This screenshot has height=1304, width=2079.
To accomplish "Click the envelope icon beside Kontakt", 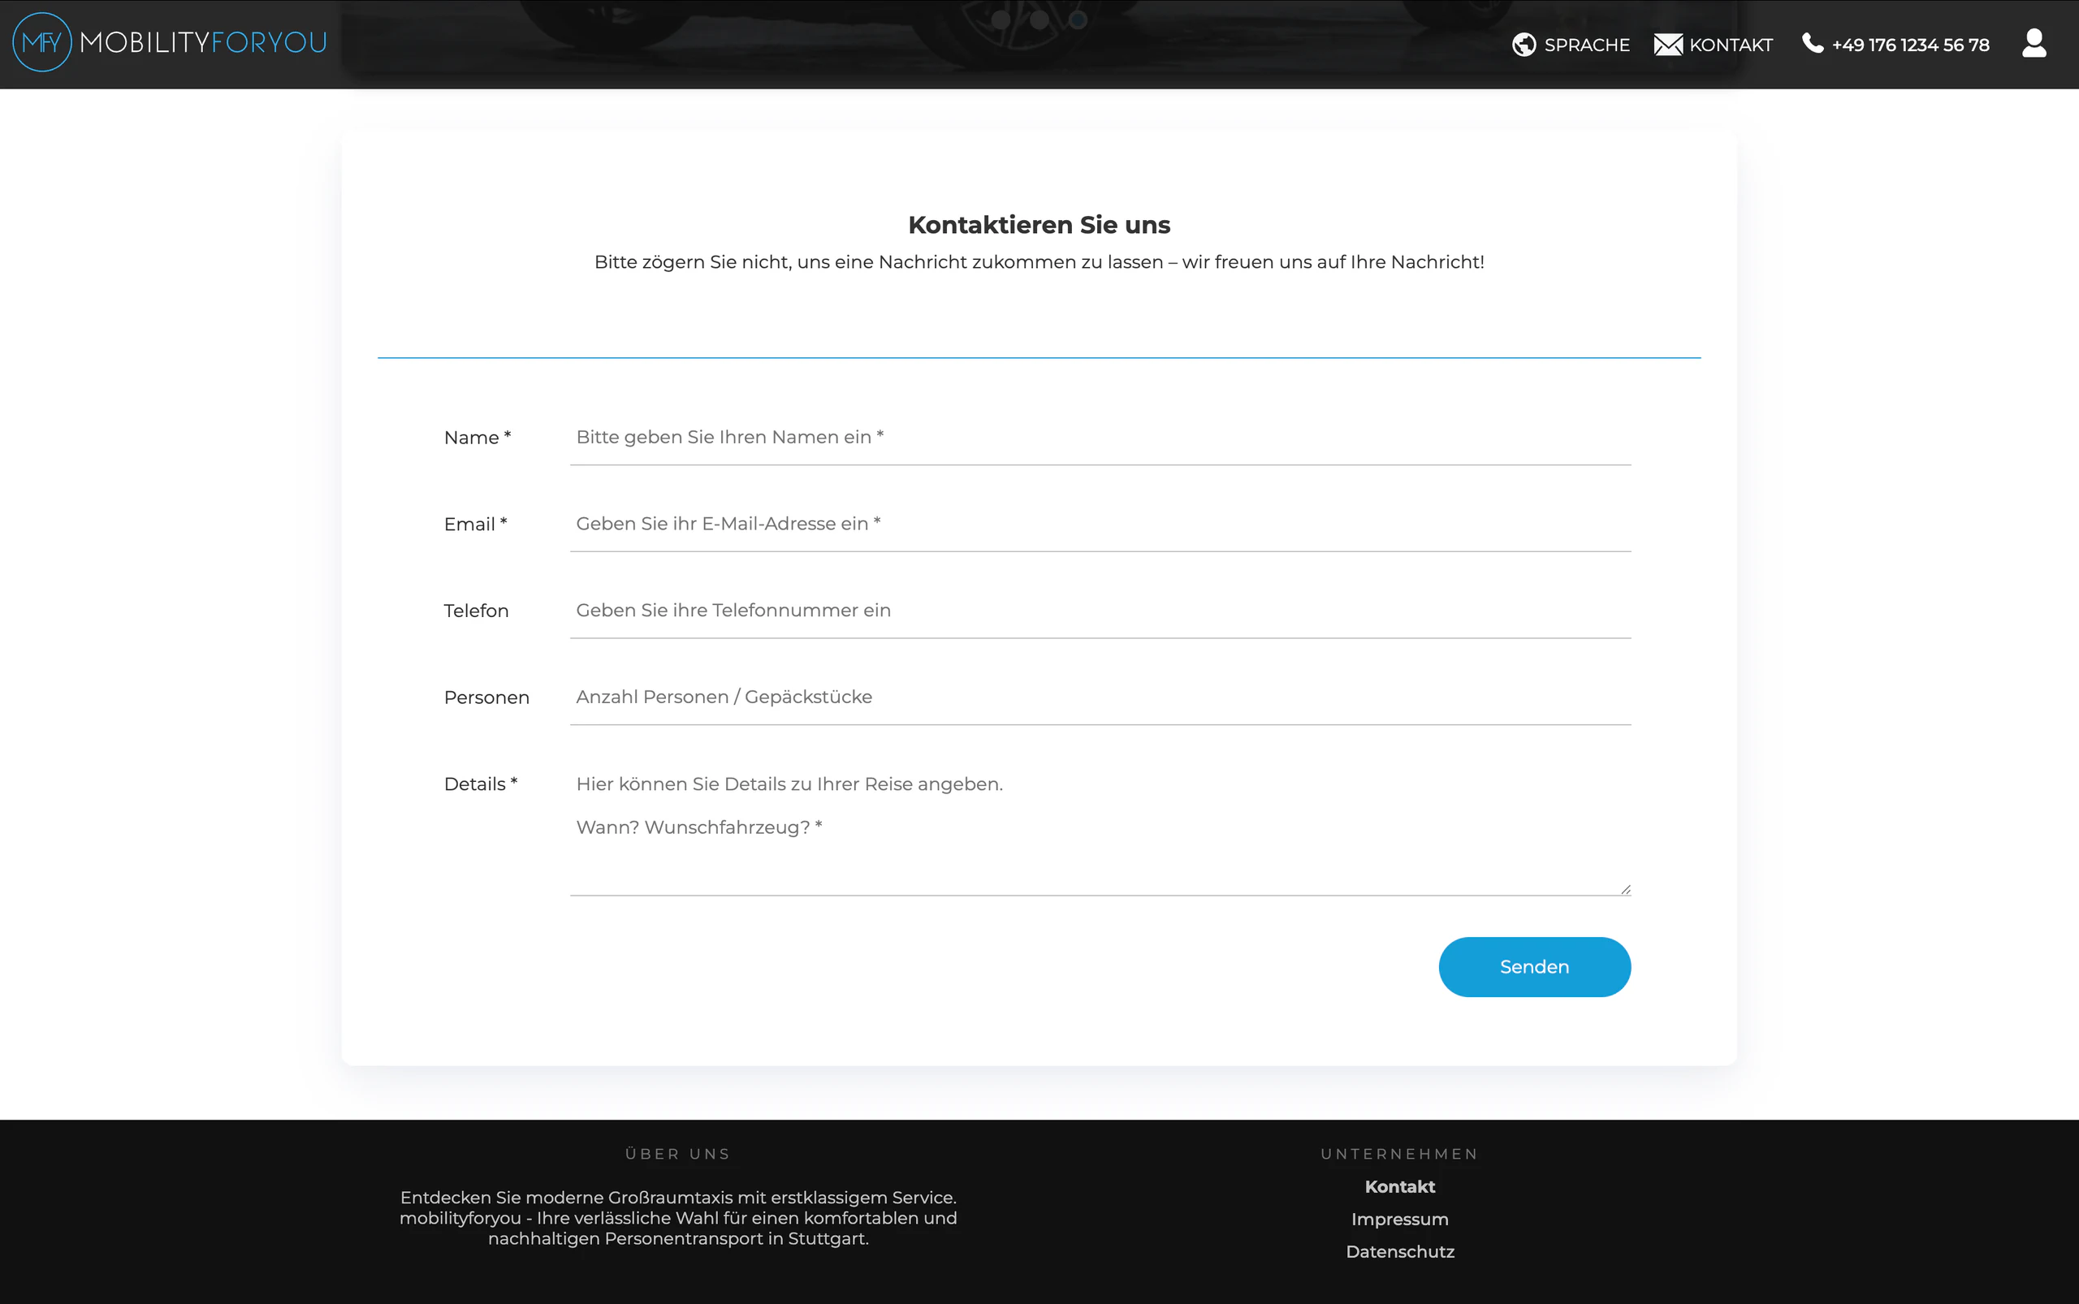I will click(x=1667, y=45).
